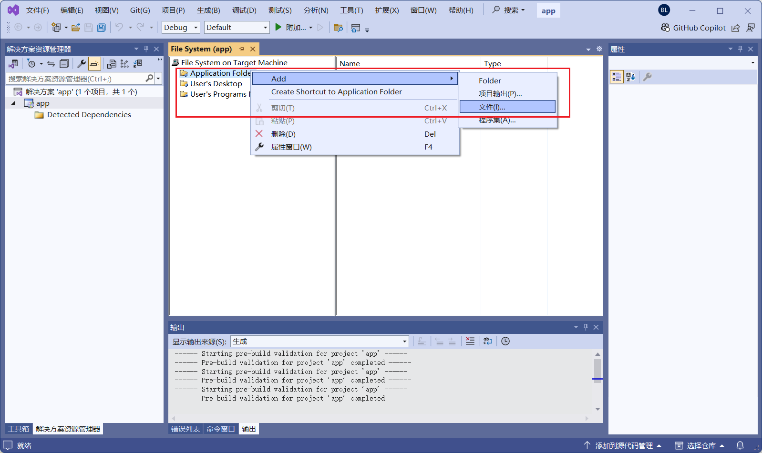Toggle the highlighted preview selected items icon

point(94,63)
